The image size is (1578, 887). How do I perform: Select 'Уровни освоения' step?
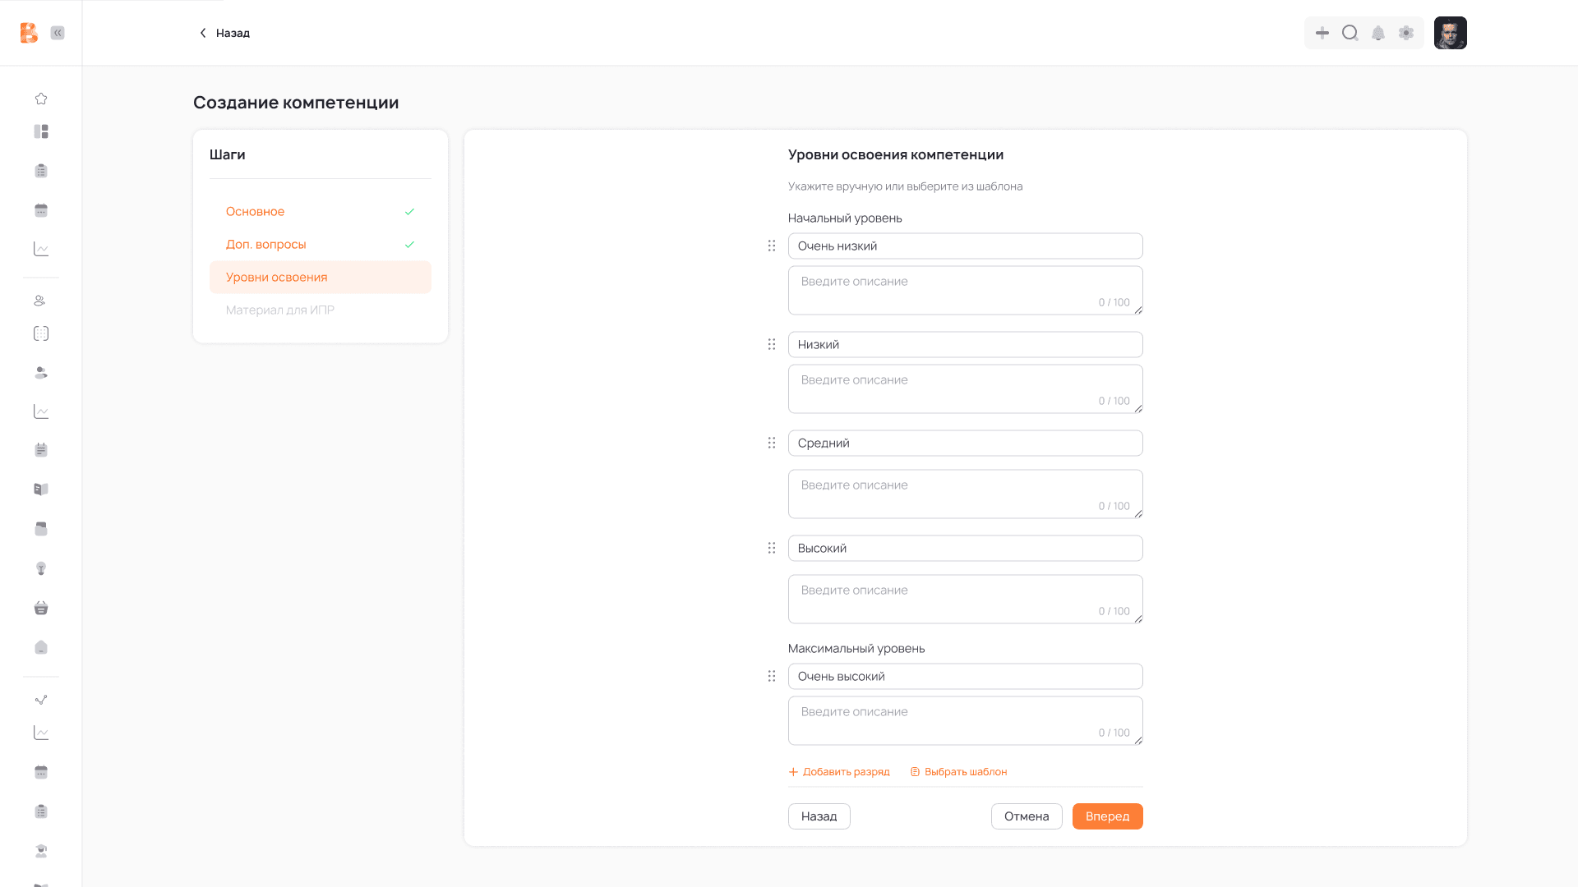click(277, 277)
